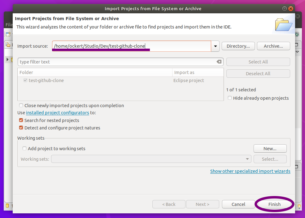Disable Detect and configure project natures
Screen dimensions: 305x218
point(21,128)
